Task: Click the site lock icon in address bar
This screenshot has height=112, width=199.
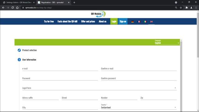Action: tap(23, 7)
